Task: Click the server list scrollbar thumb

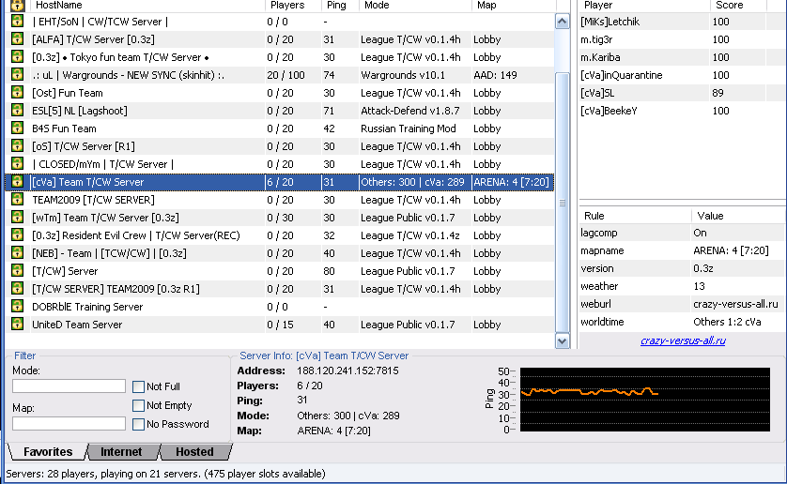Action: 563,203
